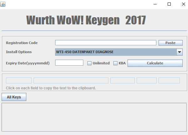Click the third output key field
188x135 pixels.
pos(123,81)
